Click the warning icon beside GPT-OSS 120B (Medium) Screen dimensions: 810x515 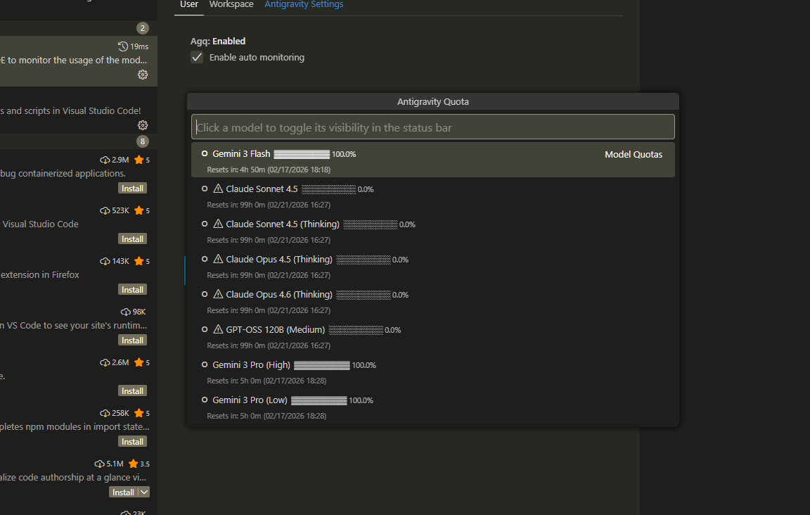point(218,329)
